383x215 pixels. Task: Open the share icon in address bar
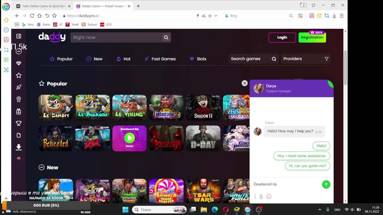coord(203,16)
